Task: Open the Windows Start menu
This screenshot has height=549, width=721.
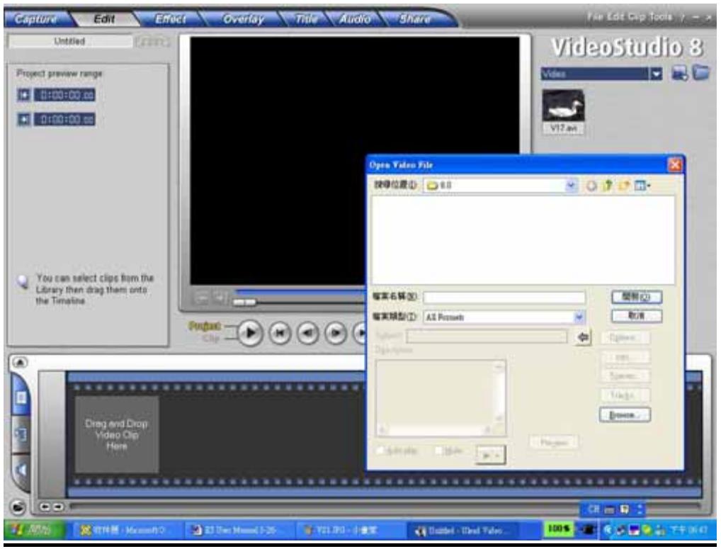Action: 33,530
